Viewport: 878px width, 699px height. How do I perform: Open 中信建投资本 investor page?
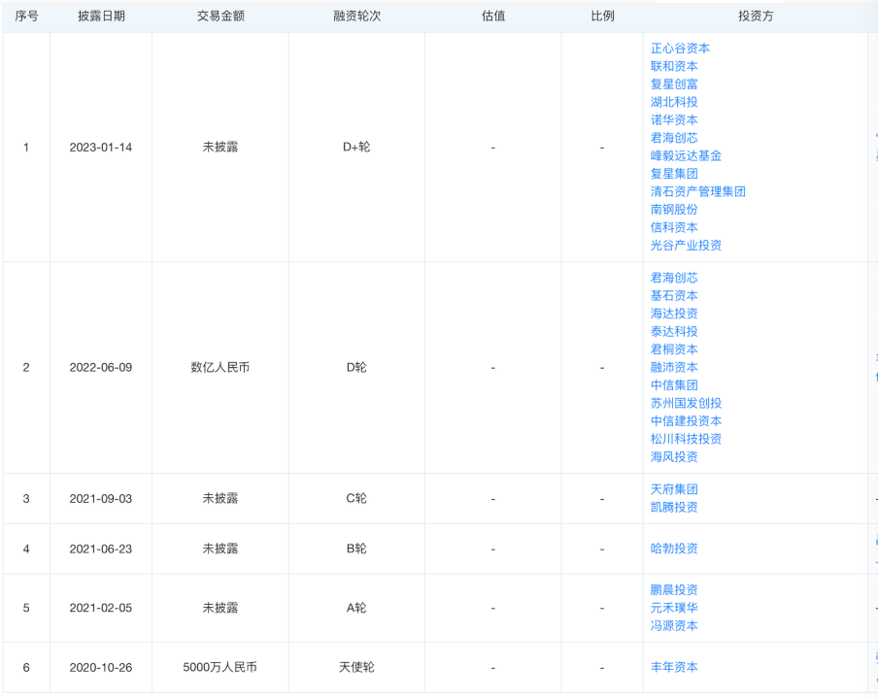(x=686, y=421)
